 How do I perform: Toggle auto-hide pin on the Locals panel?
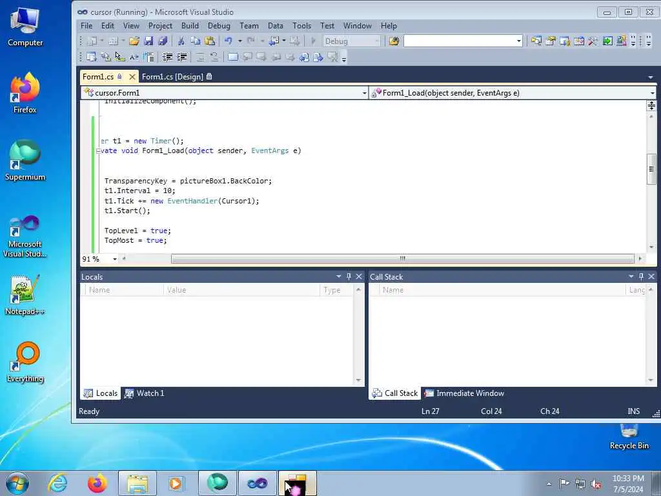pyautogui.click(x=349, y=276)
